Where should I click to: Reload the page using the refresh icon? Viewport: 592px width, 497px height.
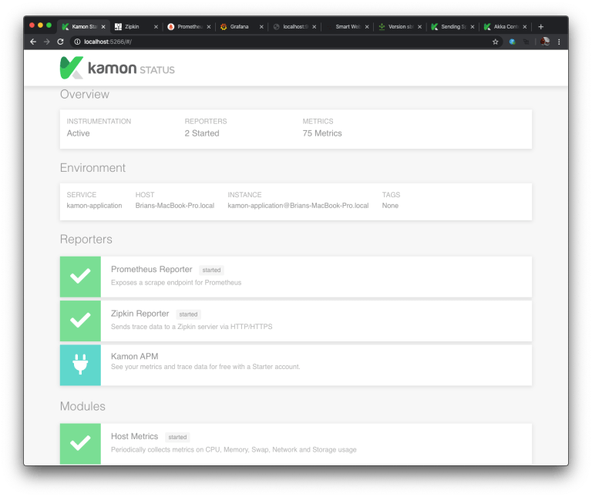(x=60, y=42)
